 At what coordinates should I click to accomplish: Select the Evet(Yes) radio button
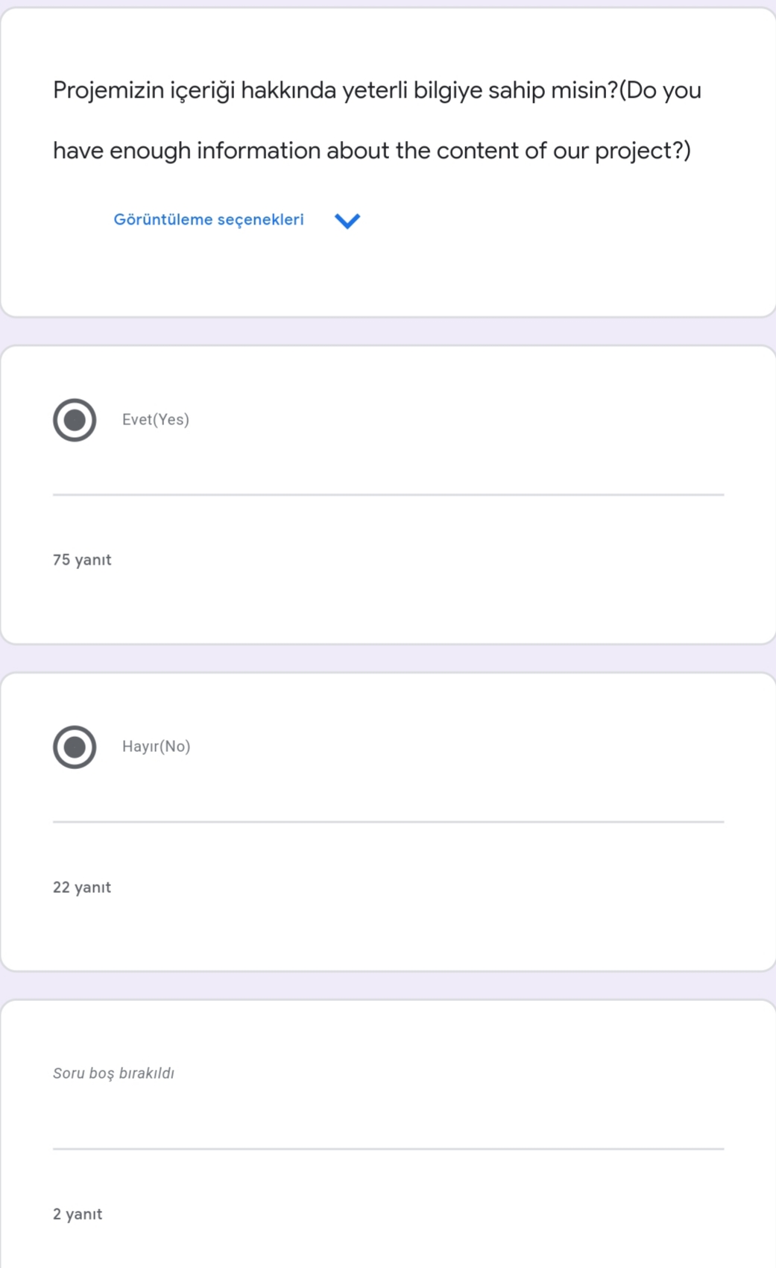point(75,420)
